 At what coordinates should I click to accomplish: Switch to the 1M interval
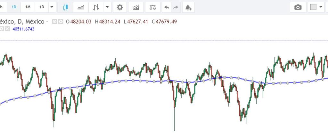pos(28,7)
